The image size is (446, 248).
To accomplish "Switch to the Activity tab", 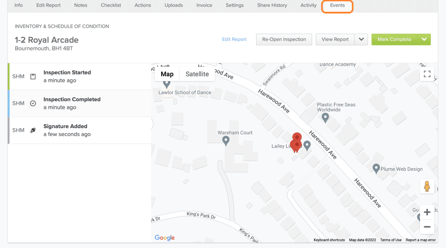I will click(x=308, y=5).
